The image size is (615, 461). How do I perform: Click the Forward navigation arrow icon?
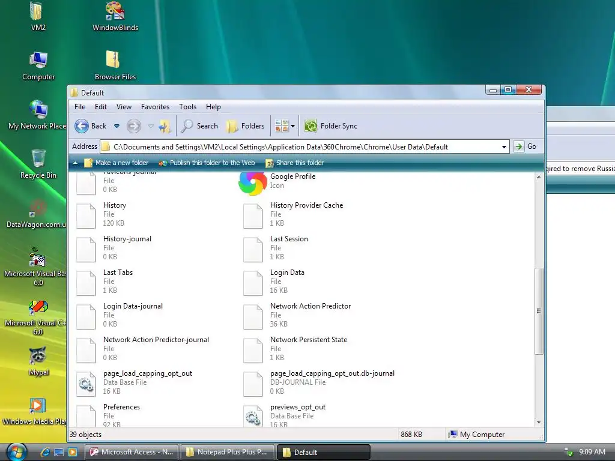(x=134, y=126)
